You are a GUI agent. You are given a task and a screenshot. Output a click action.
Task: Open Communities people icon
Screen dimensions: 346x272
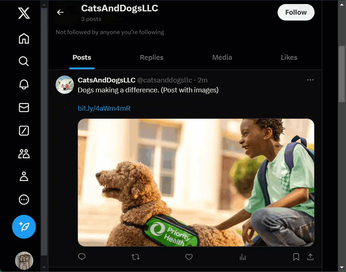coord(24,154)
